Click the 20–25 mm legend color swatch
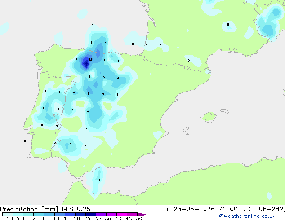The image size is (285, 220). 80,214
